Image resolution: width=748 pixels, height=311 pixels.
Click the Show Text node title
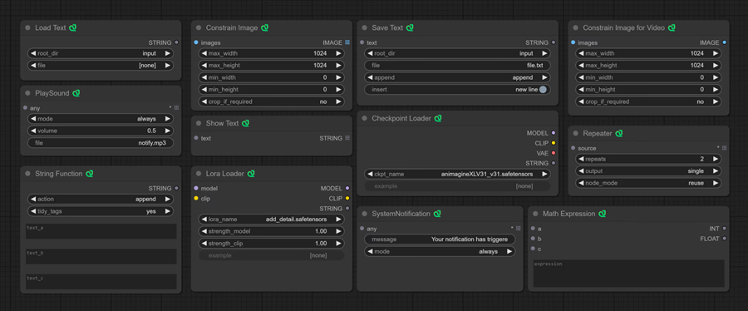pyautogui.click(x=222, y=123)
